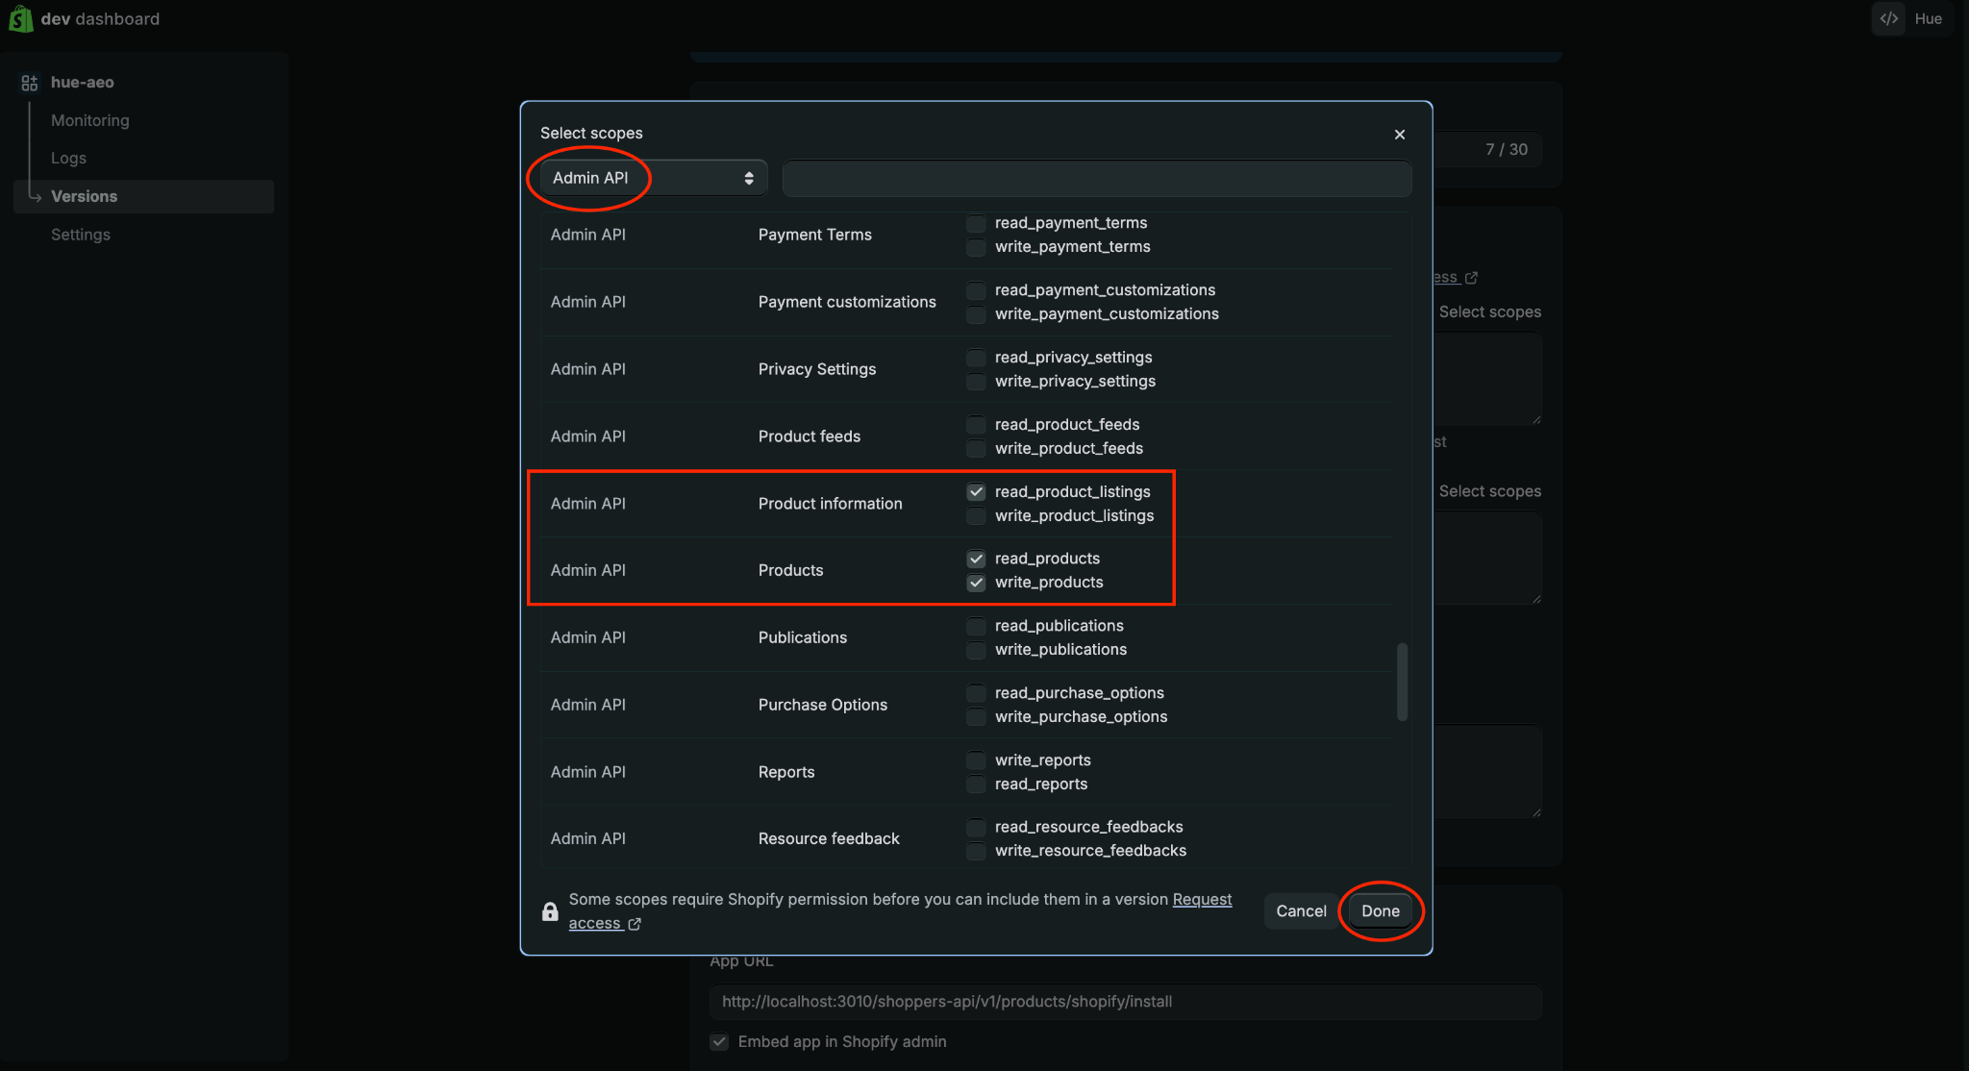This screenshot has height=1071, width=1969.
Task: Select write_product_feeds scope
Action: point(976,449)
